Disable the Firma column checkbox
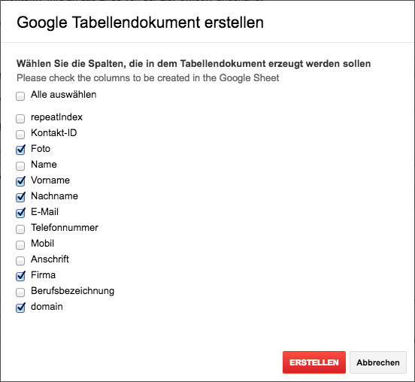Image resolution: width=415 pixels, height=382 pixels. 20,276
